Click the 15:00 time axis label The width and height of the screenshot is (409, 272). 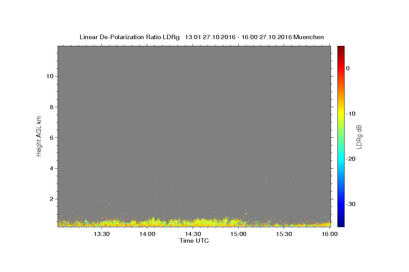point(238,234)
